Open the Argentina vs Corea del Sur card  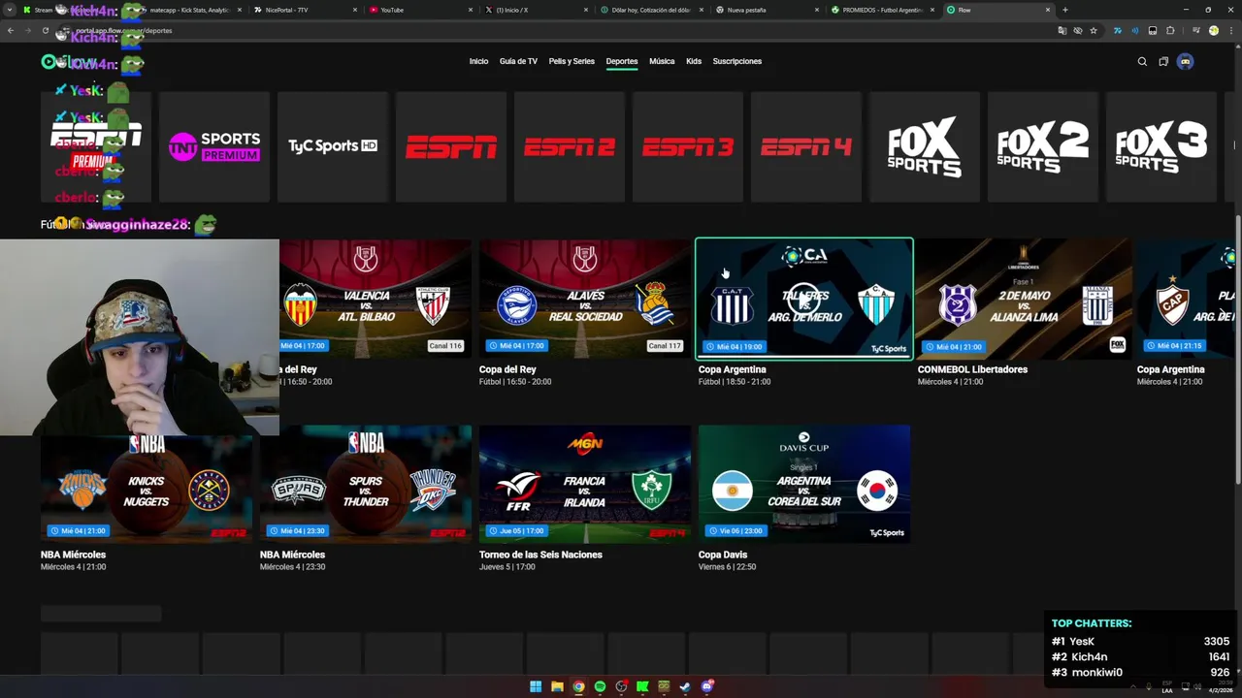pos(804,484)
